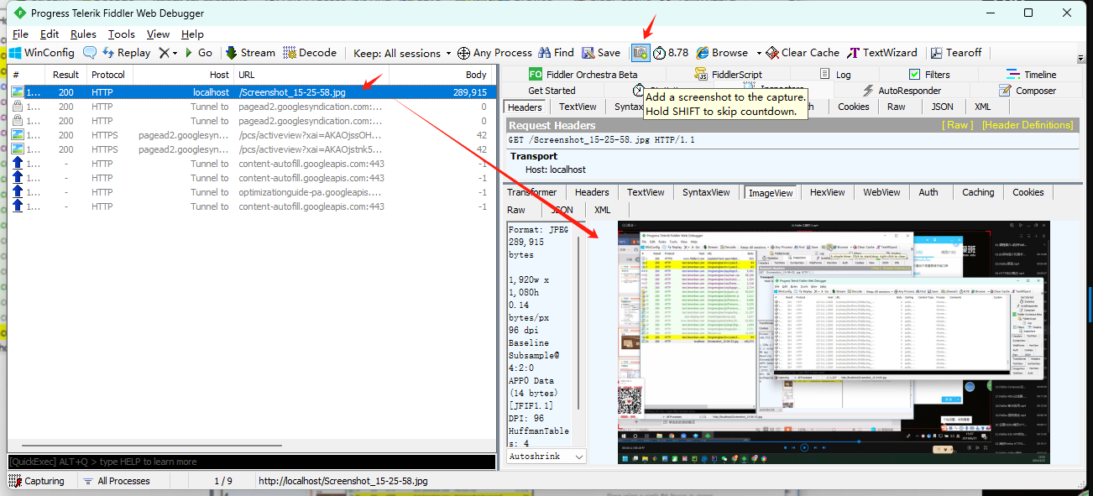The image size is (1093, 496).
Task: Click Browse with Internet Explorer icon
Action: (722, 53)
